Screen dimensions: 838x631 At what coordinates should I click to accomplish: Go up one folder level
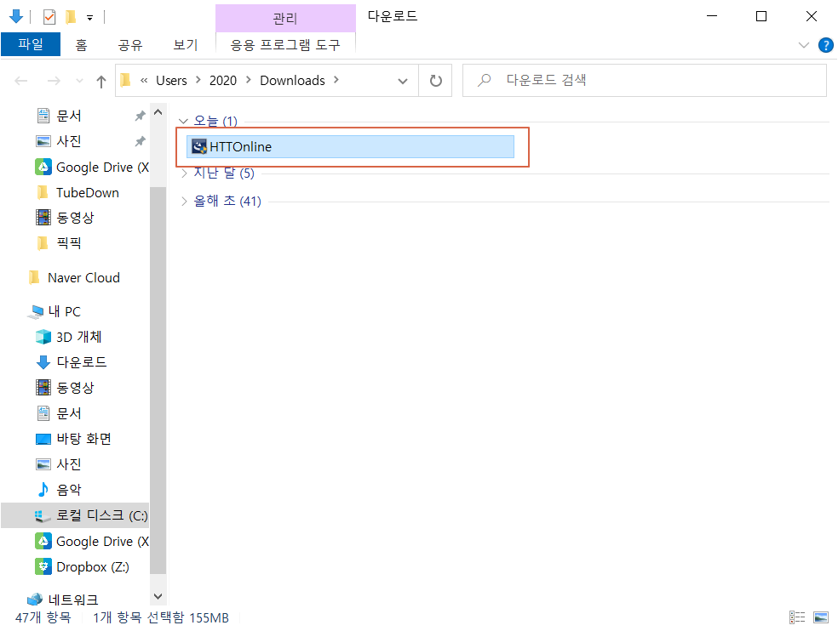point(101,81)
